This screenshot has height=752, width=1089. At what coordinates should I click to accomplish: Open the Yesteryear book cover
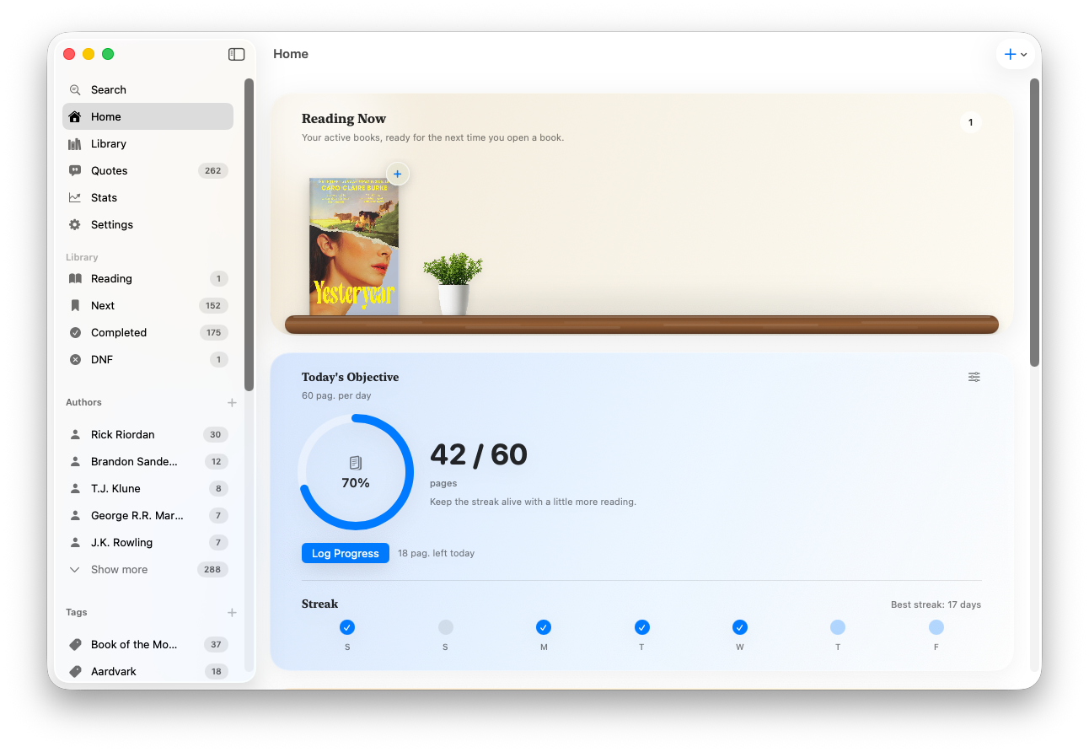(354, 246)
